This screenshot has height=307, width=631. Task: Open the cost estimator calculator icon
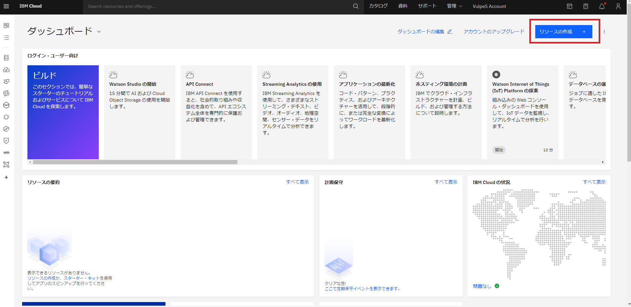(x=586, y=6)
